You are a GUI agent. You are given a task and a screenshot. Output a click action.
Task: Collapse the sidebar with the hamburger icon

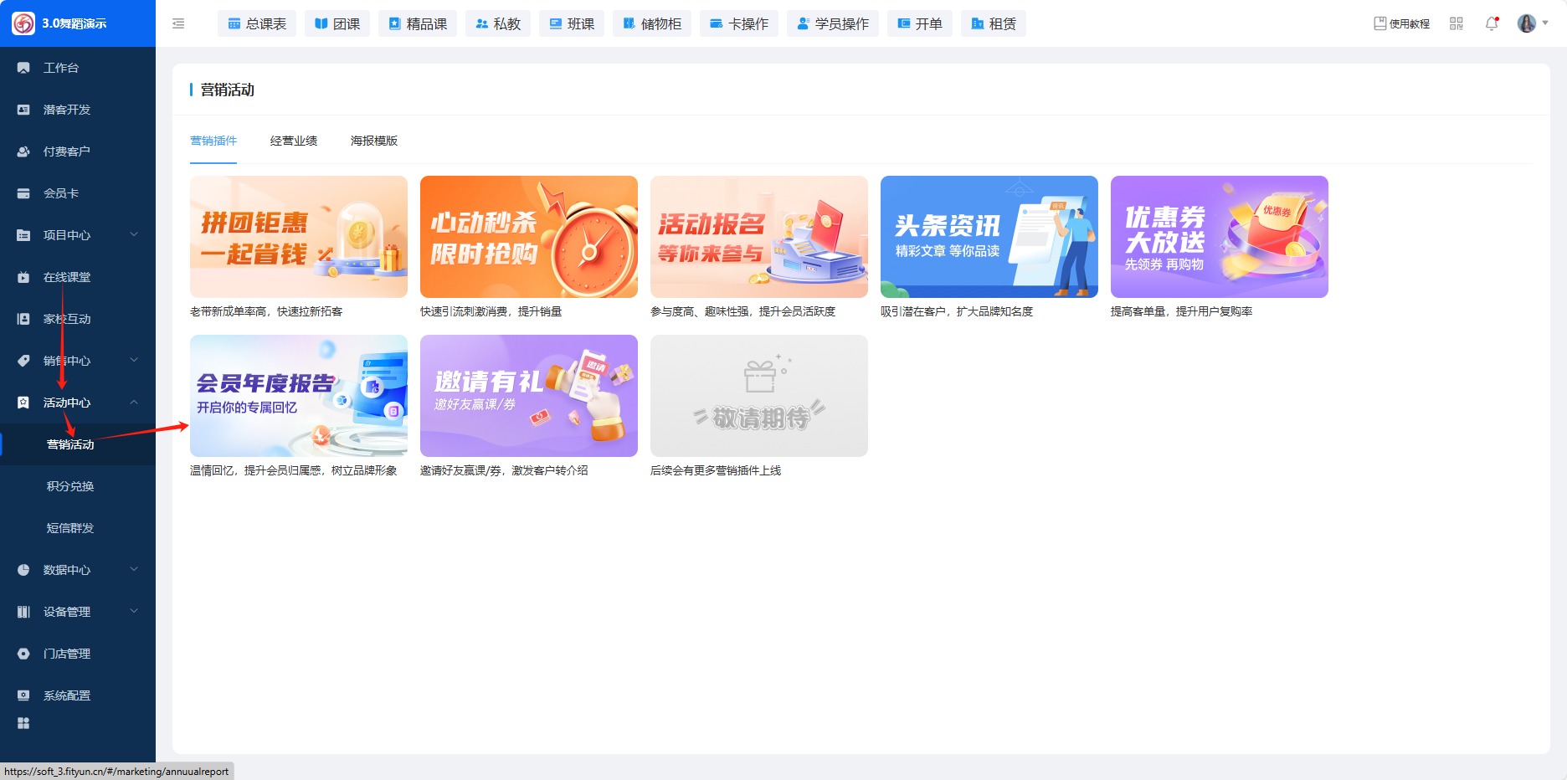(178, 23)
